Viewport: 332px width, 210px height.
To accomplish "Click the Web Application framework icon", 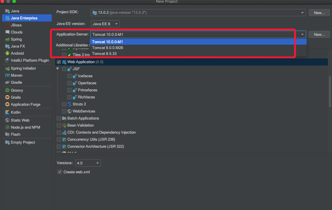I will [64, 62].
